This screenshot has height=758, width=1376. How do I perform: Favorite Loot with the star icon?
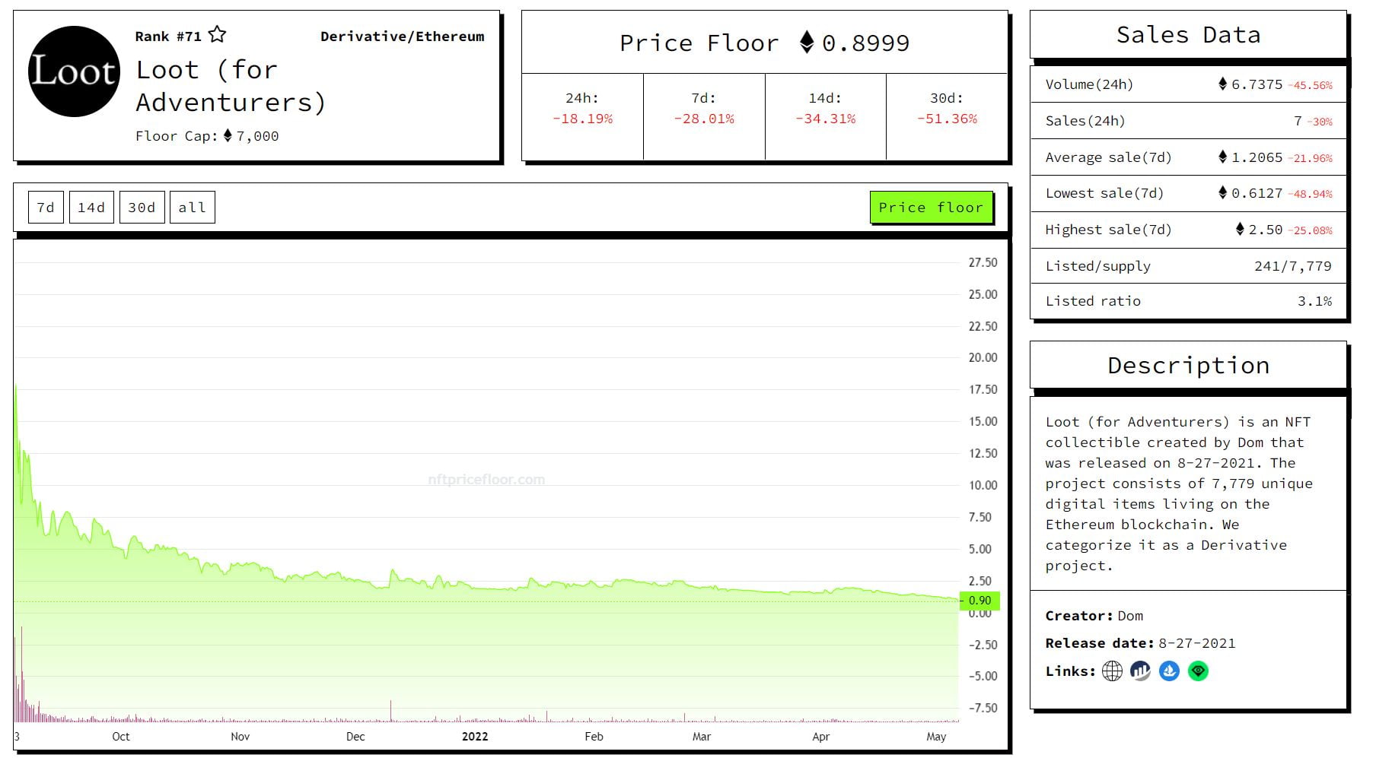[x=217, y=34]
